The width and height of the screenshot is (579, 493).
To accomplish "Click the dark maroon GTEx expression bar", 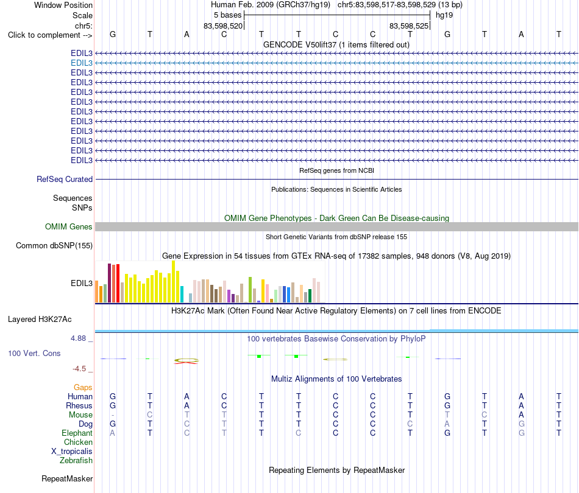I will click(109, 283).
